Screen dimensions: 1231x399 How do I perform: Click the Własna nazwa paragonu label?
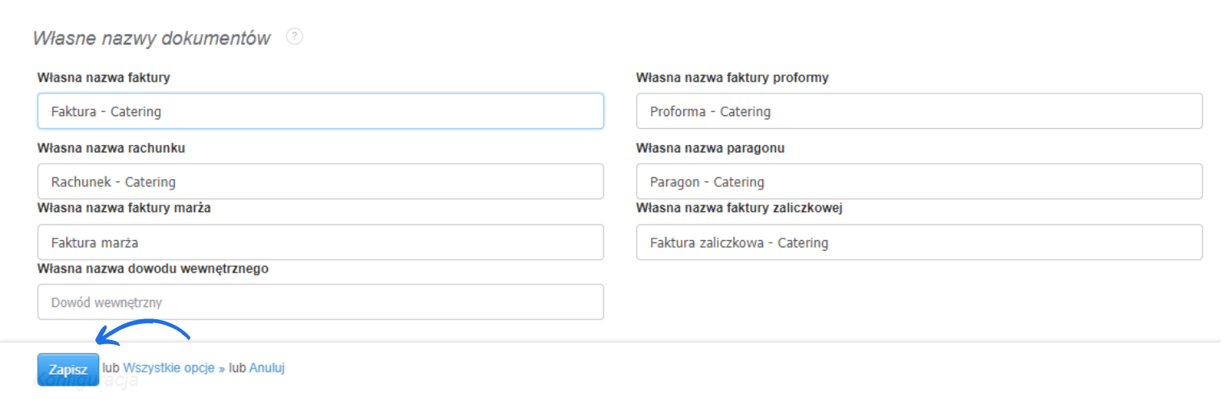(710, 148)
